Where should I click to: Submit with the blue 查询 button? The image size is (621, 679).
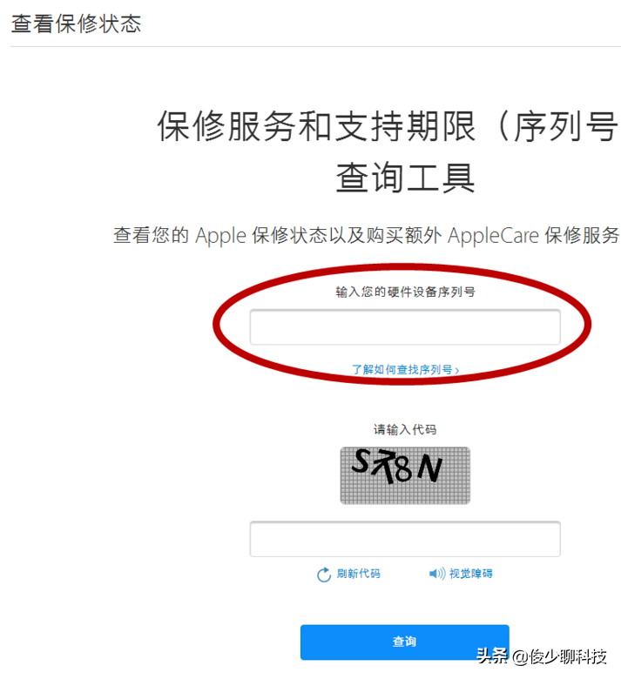click(404, 642)
